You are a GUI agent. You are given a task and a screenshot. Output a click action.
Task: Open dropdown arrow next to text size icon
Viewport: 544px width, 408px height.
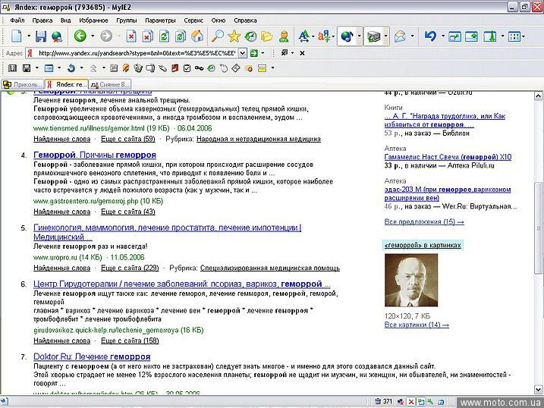point(313,36)
